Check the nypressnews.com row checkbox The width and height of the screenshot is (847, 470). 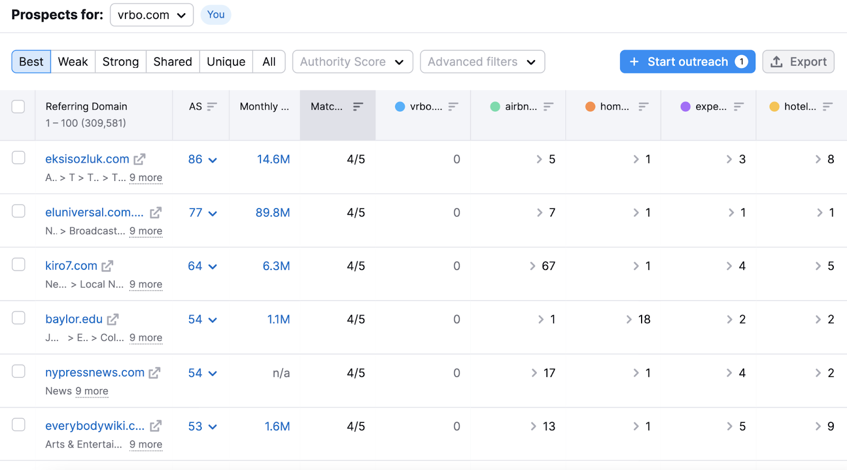pos(19,371)
